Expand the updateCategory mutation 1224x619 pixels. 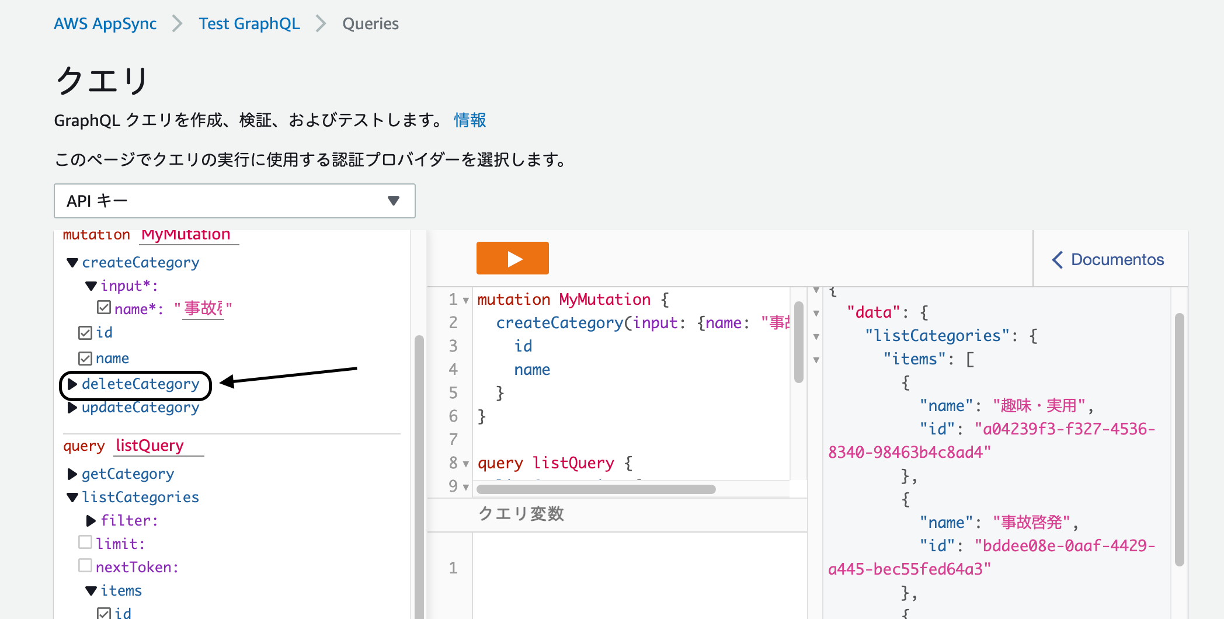[x=72, y=408]
